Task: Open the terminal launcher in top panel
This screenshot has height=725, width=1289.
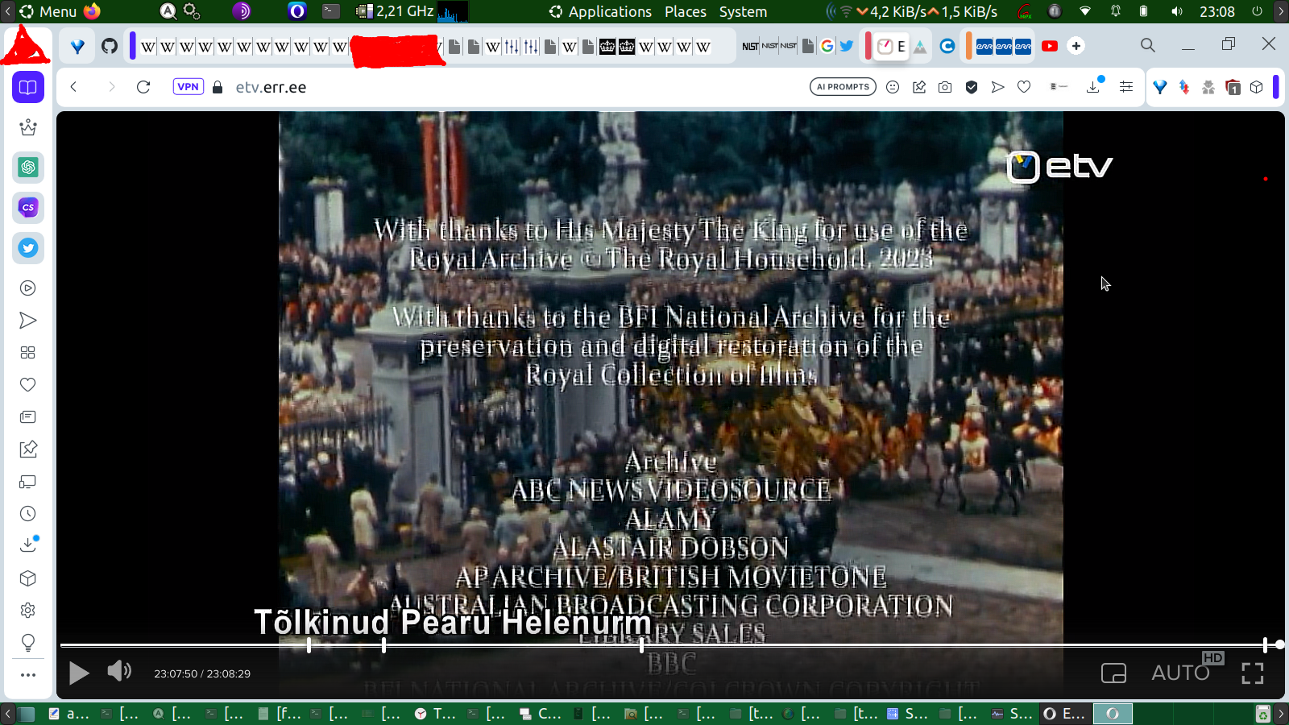Action: click(x=331, y=11)
